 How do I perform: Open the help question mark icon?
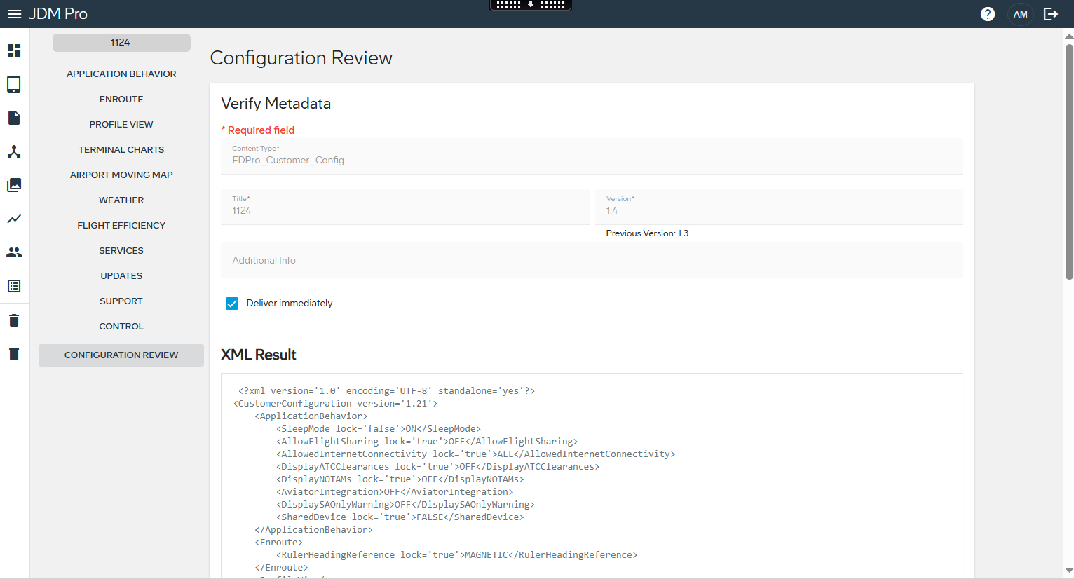click(987, 14)
